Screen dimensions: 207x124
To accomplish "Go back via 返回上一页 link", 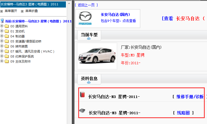I will (86, 5).
